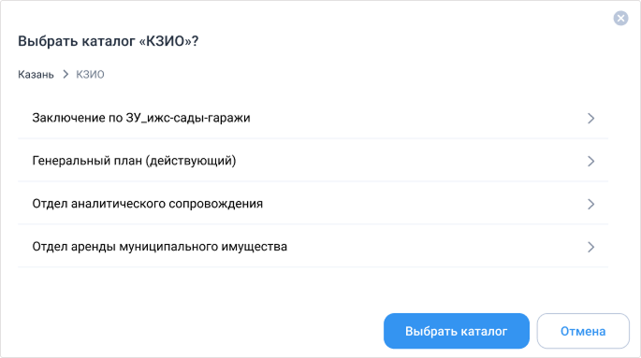
Task: Dismiss the dialog via Отмена button
Action: [583, 331]
